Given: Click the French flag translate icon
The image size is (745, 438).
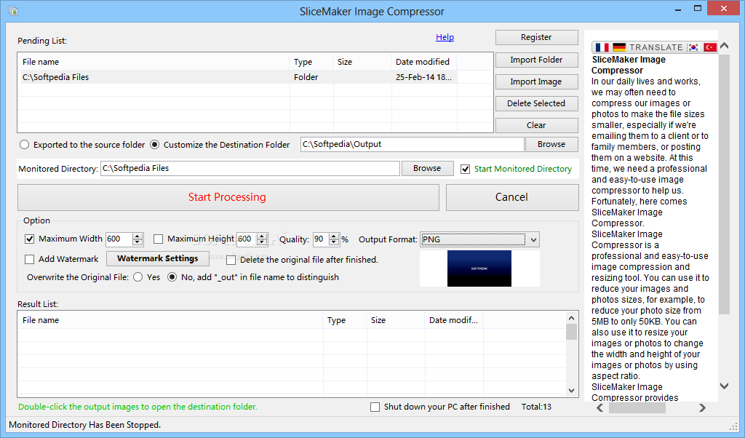Looking at the screenshot, I should tap(602, 47).
